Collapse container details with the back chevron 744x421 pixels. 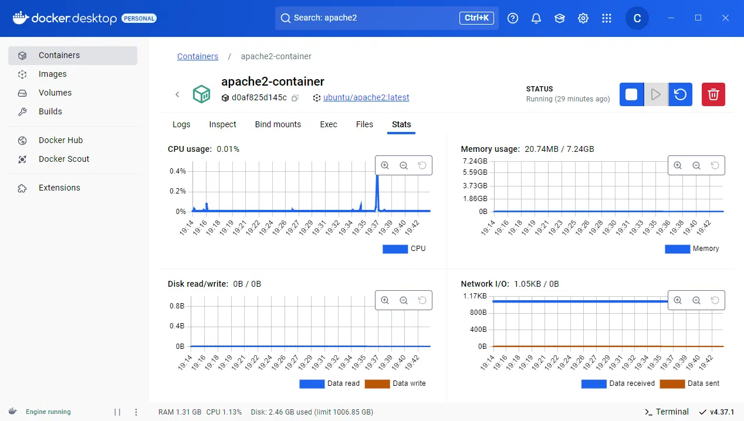[177, 94]
